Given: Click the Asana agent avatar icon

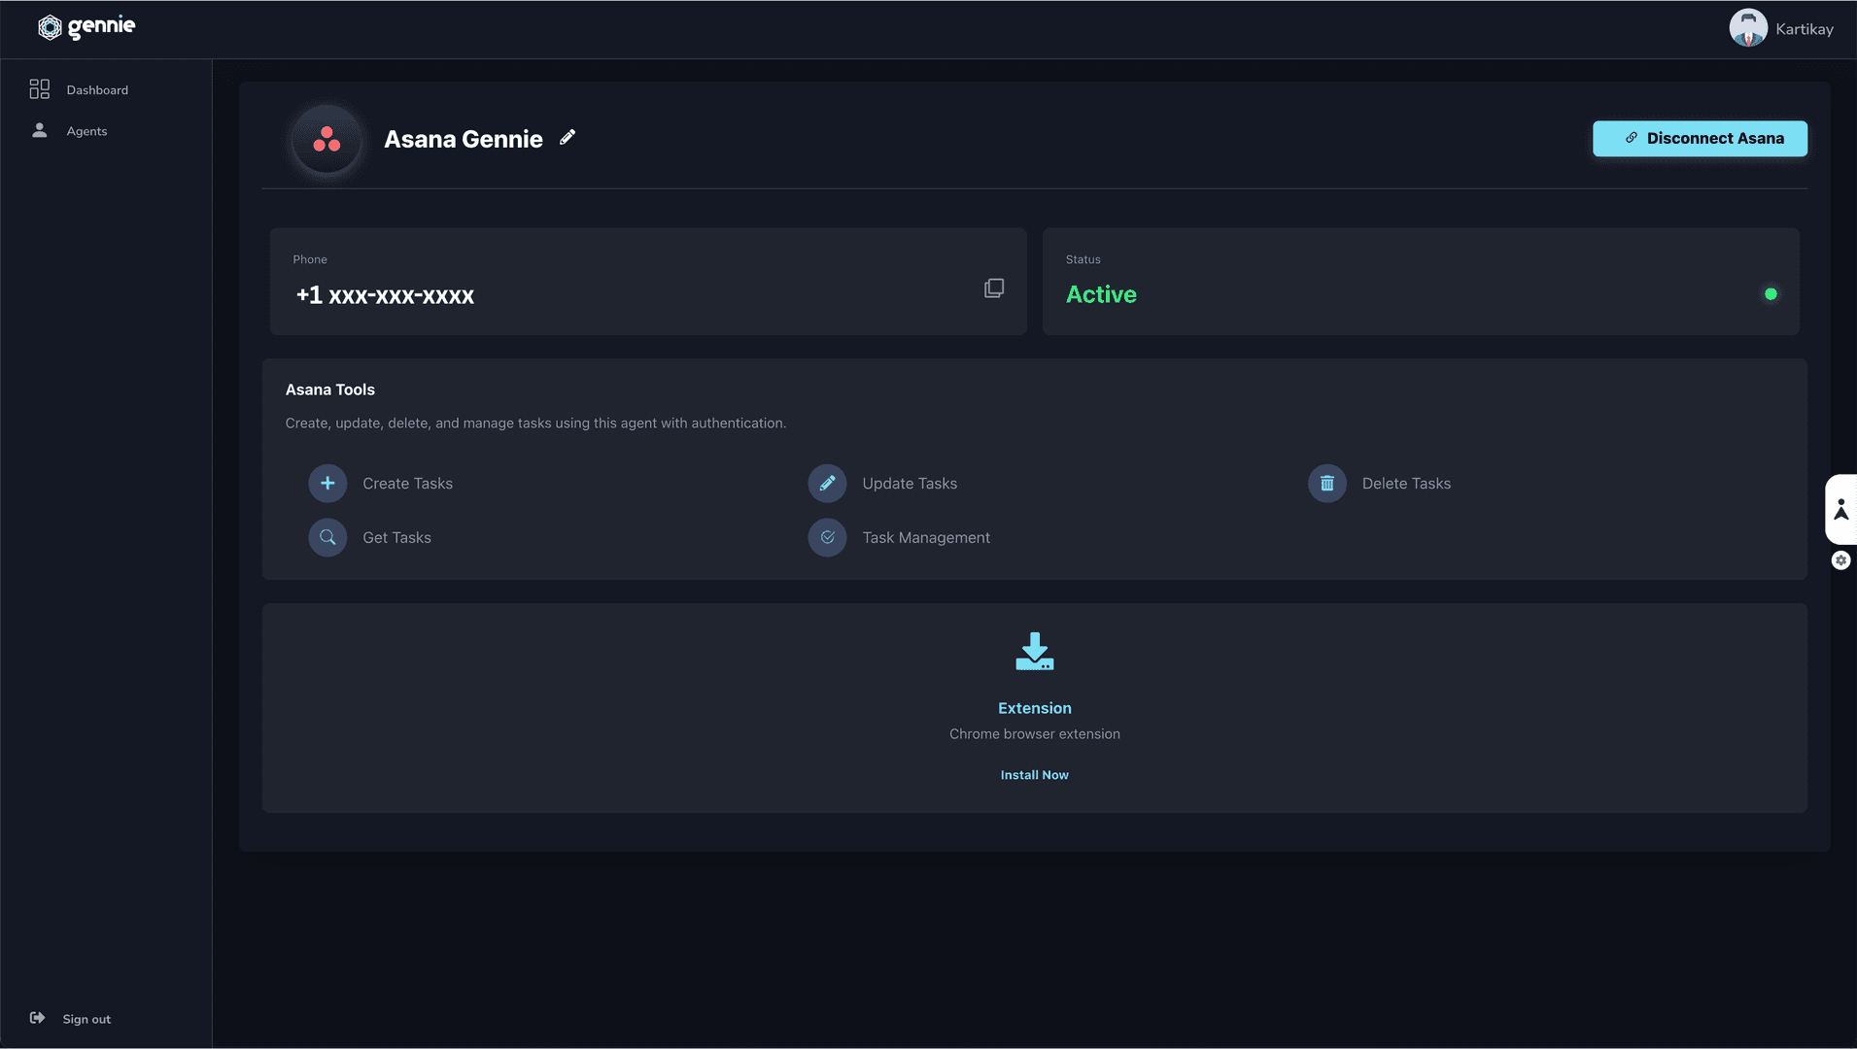Looking at the screenshot, I should tap(327, 141).
